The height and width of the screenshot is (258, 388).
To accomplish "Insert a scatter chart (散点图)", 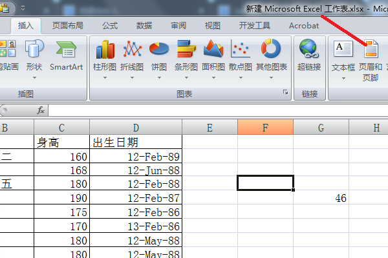I will [x=241, y=57].
